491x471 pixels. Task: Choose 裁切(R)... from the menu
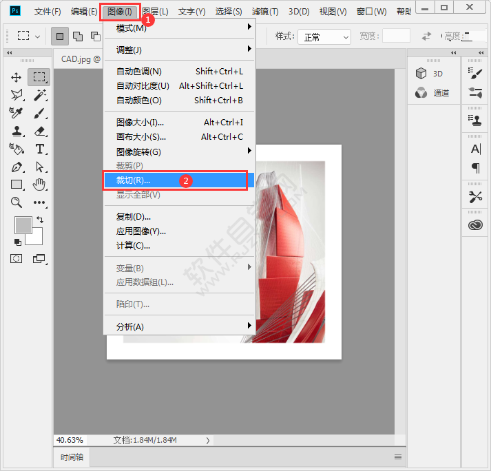[179, 180]
